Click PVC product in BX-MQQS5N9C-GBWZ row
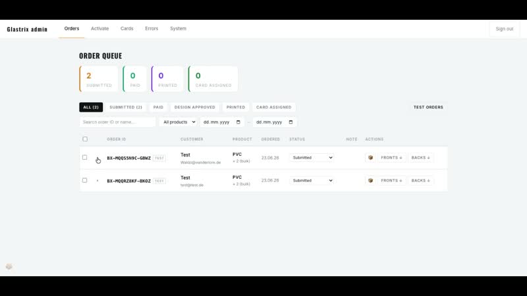The width and height of the screenshot is (527, 296). click(237, 155)
